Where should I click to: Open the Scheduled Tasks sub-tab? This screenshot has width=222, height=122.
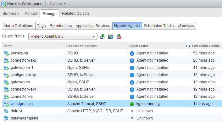tap(159, 26)
